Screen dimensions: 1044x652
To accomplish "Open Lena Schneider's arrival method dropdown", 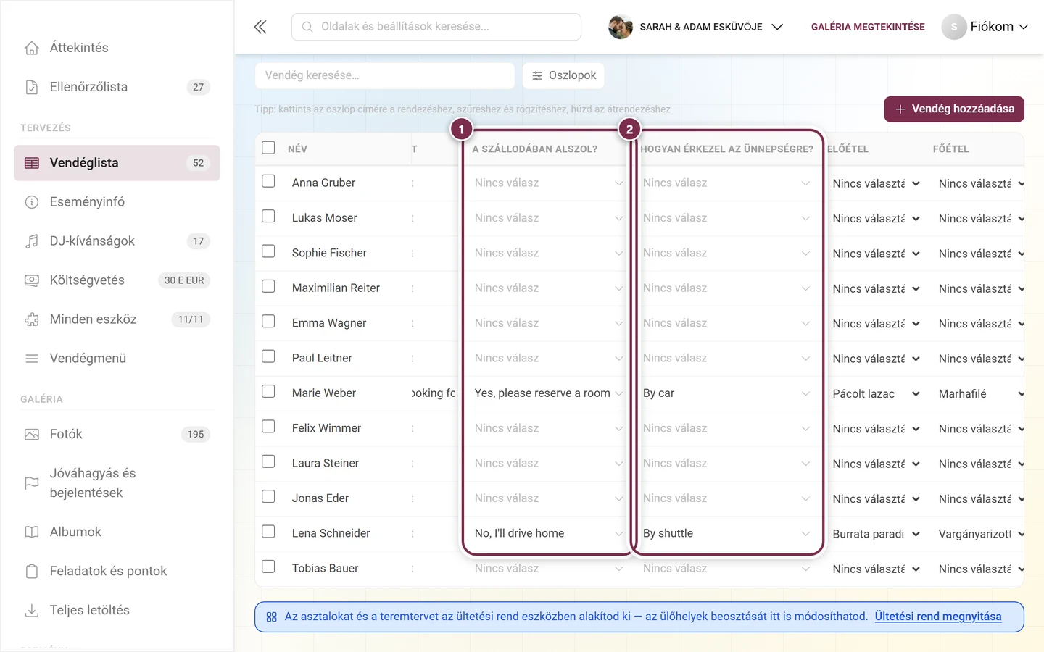I will 726,534.
